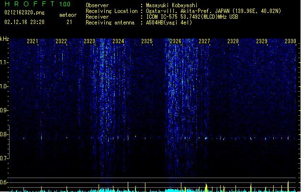This screenshot has width=301, height=192.
Task: Click the 2327 time marker
Action: tap(204, 41)
